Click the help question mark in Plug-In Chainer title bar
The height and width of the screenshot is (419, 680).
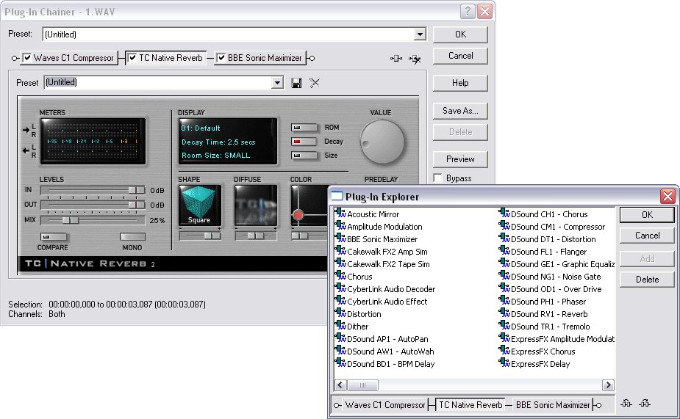click(468, 12)
